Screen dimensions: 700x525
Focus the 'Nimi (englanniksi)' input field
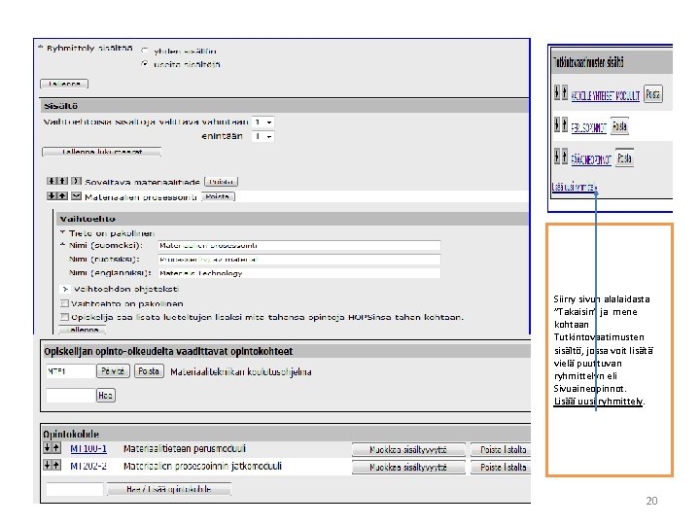tap(299, 273)
